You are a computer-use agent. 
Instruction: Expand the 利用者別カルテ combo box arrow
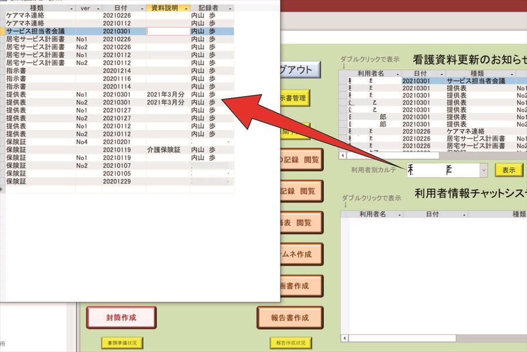point(484,170)
